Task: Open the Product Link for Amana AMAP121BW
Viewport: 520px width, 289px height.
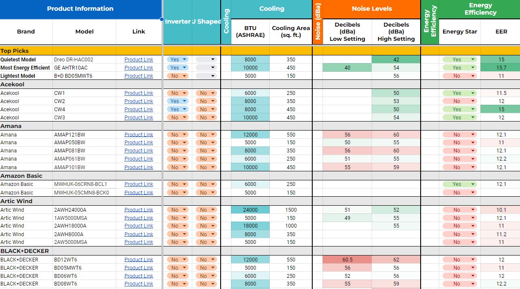Action: tap(138, 134)
